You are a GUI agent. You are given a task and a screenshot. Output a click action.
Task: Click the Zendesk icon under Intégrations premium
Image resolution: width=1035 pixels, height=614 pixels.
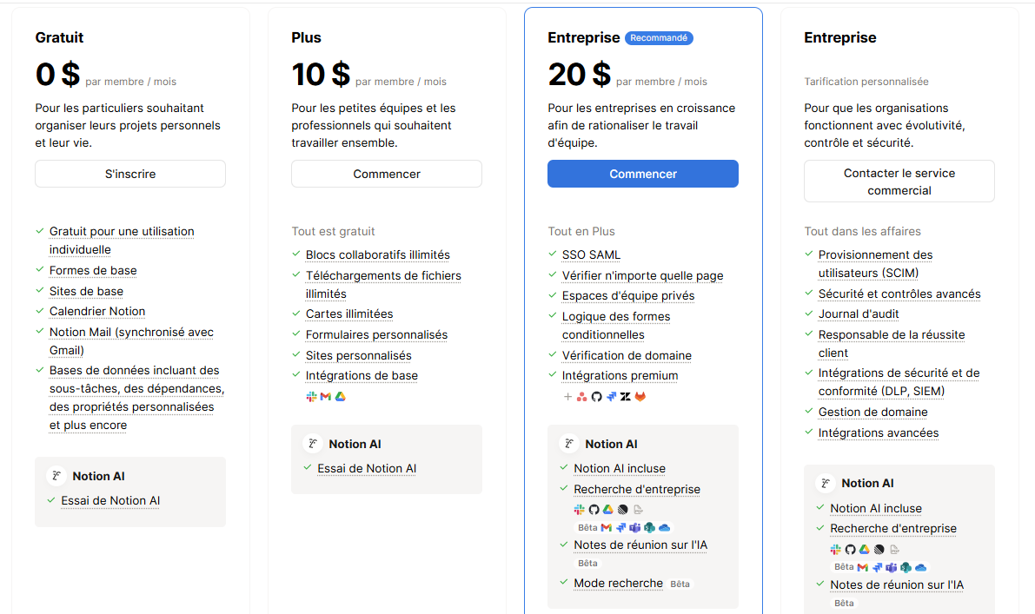coord(626,397)
